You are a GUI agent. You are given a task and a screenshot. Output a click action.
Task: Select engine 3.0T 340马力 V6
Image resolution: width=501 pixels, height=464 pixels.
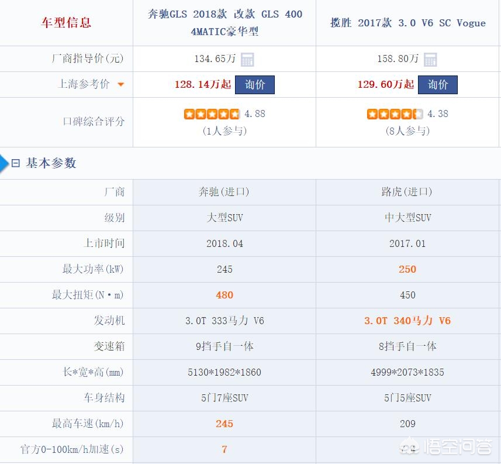[x=407, y=321]
